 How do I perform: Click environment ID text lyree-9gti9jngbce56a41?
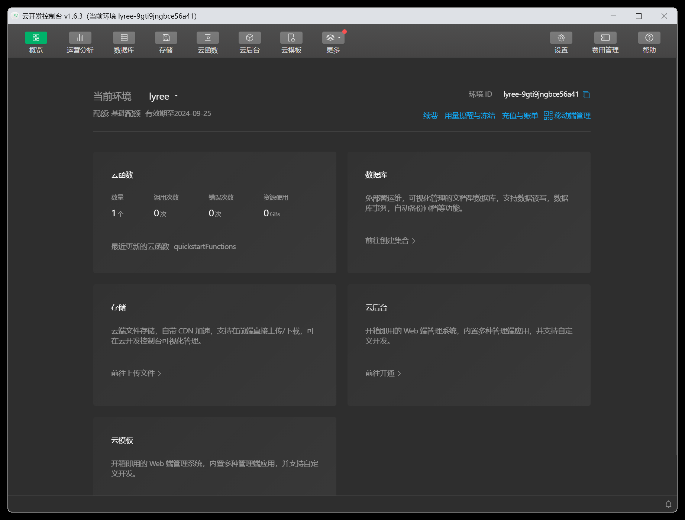pos(541,94)
